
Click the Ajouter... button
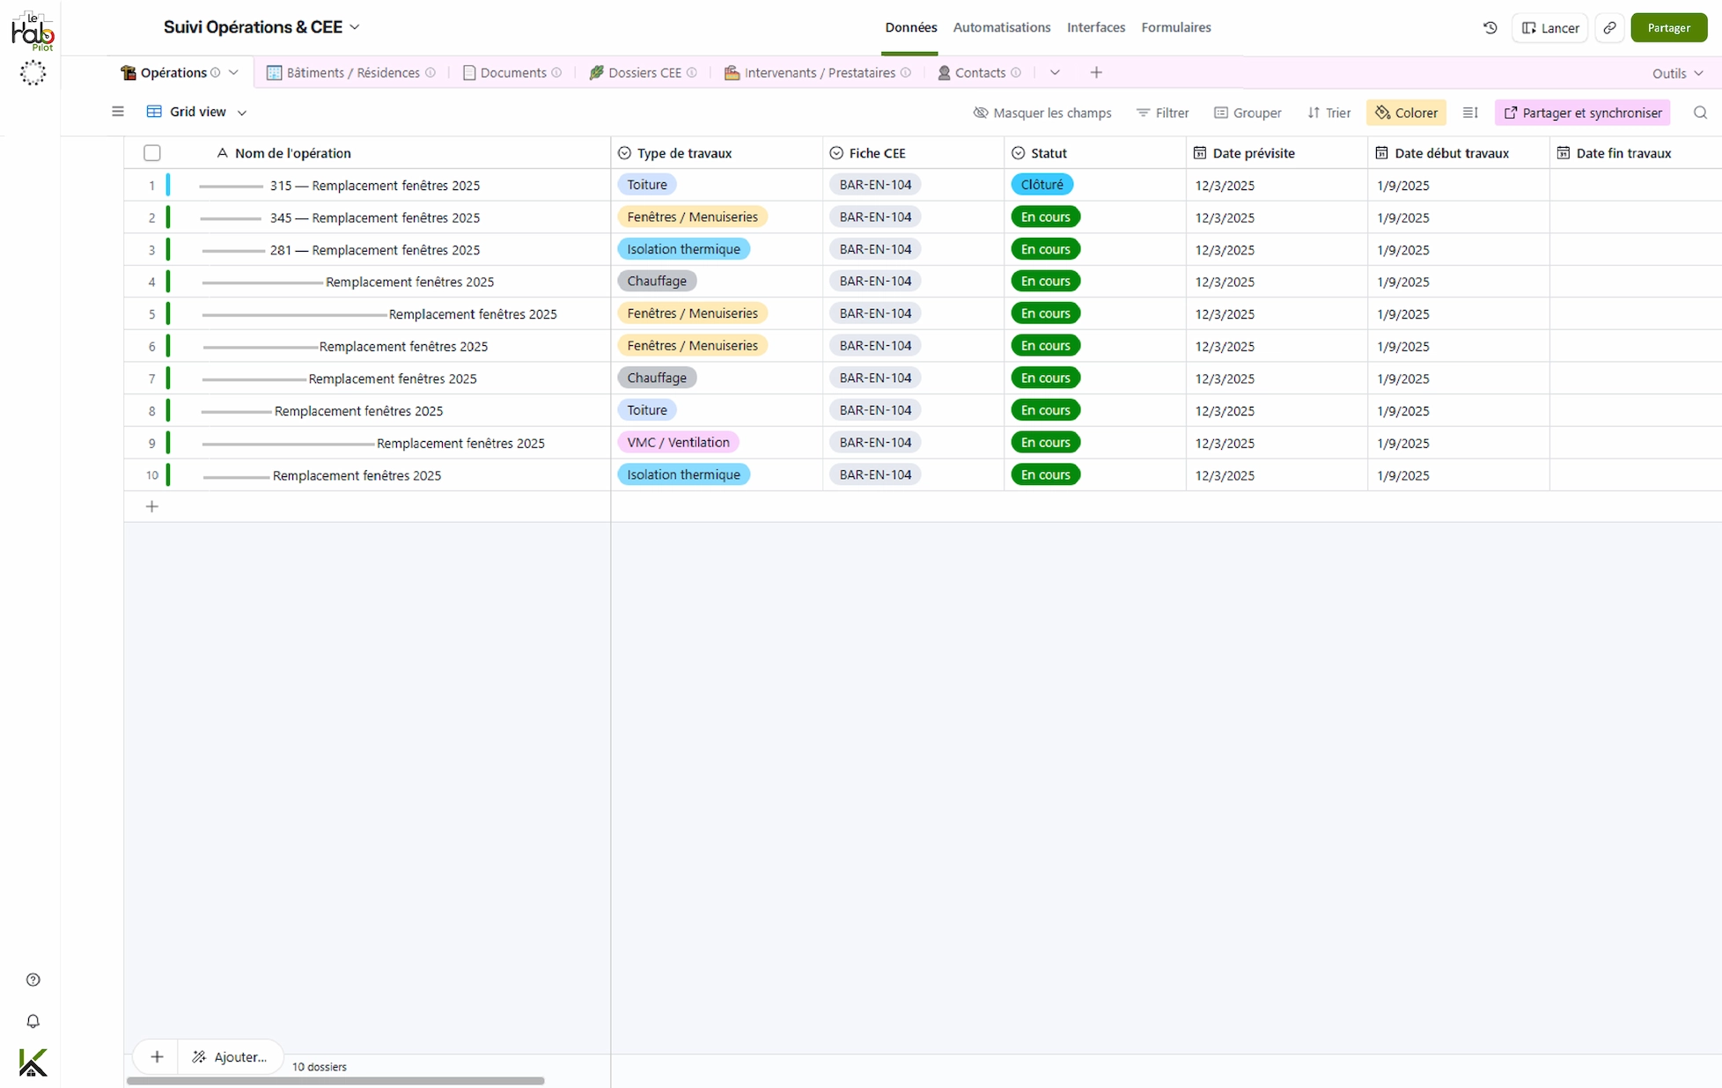pyautogui.click(x=230, y=1057)
